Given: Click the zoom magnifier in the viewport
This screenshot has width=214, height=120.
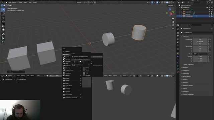Looking at the screenshot, I should [x=173, y=19].
